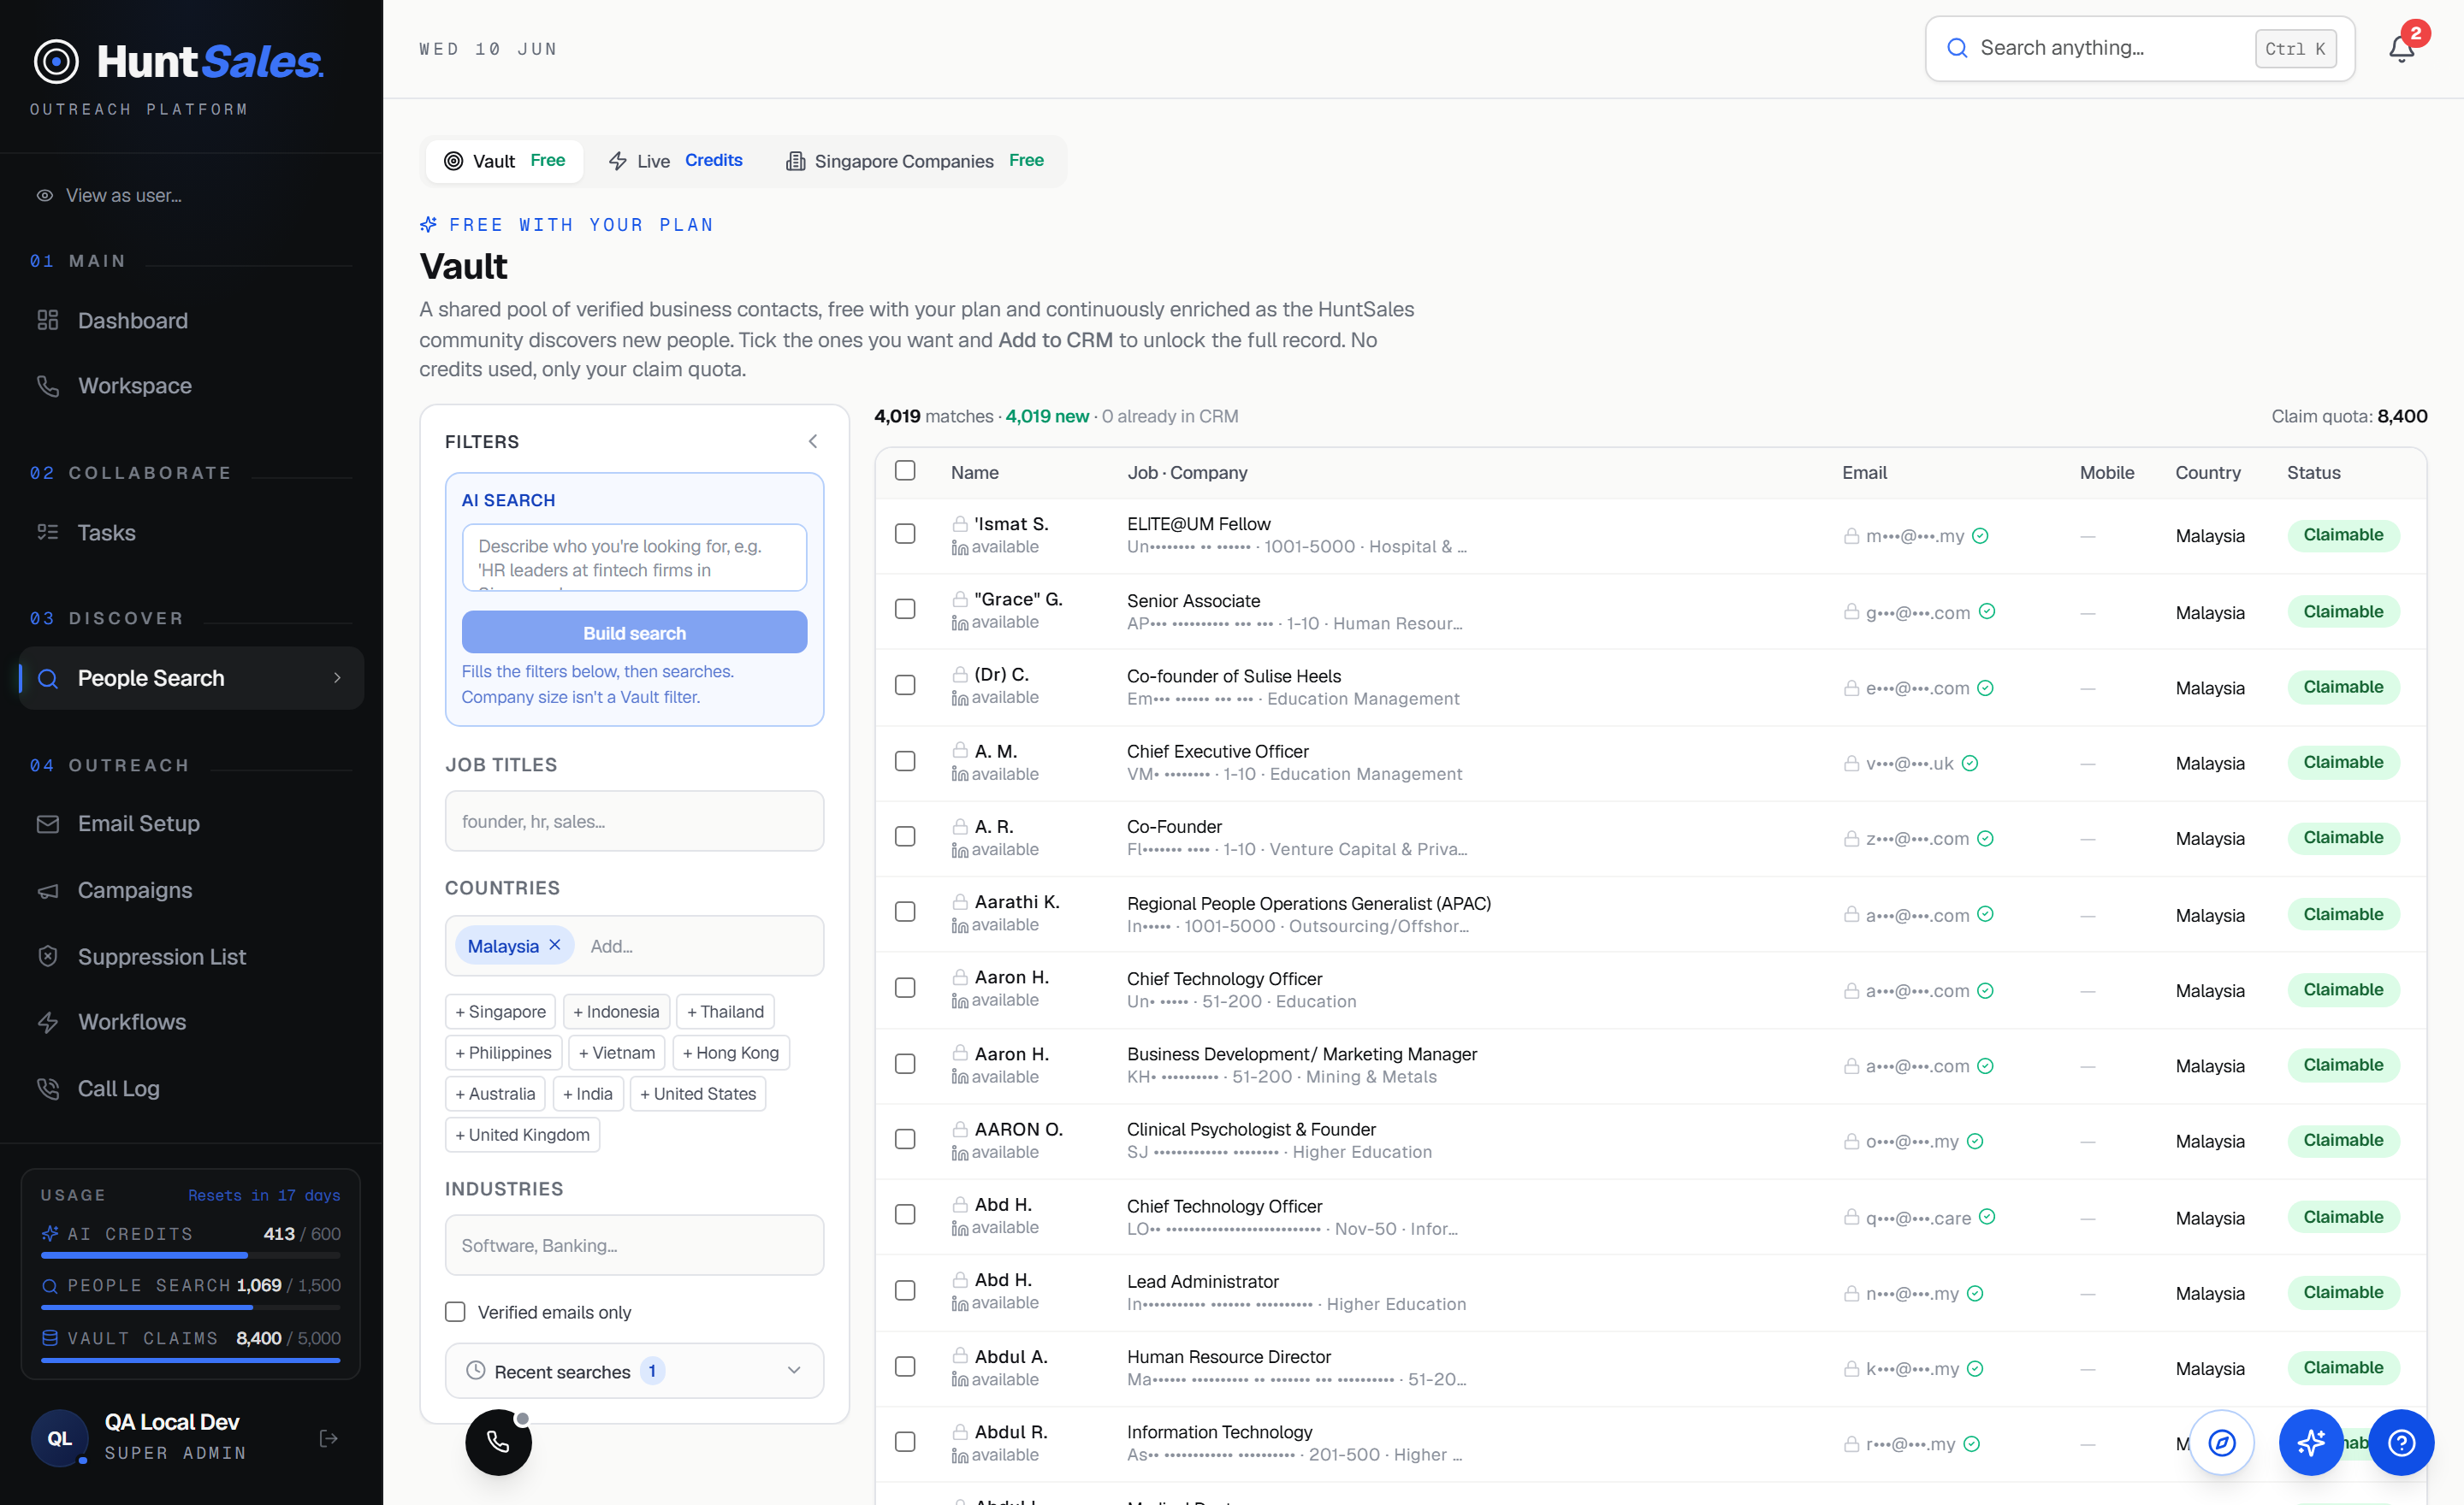2464x1505 pixels.
Task: Expand the Recent searches dropdown
Action: (x=634, y=1370)
